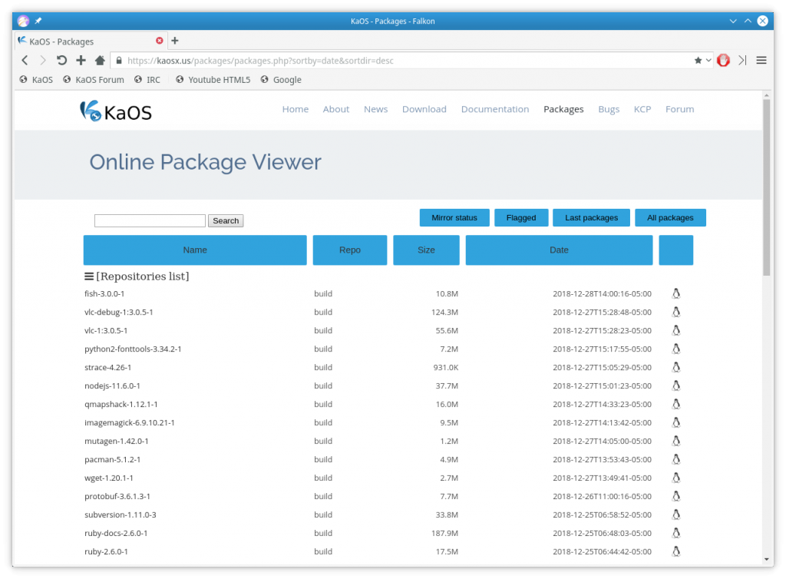The width and height of the screenshot is (786, 579).
Task: Open the Packages menu item
Action: 563,109
